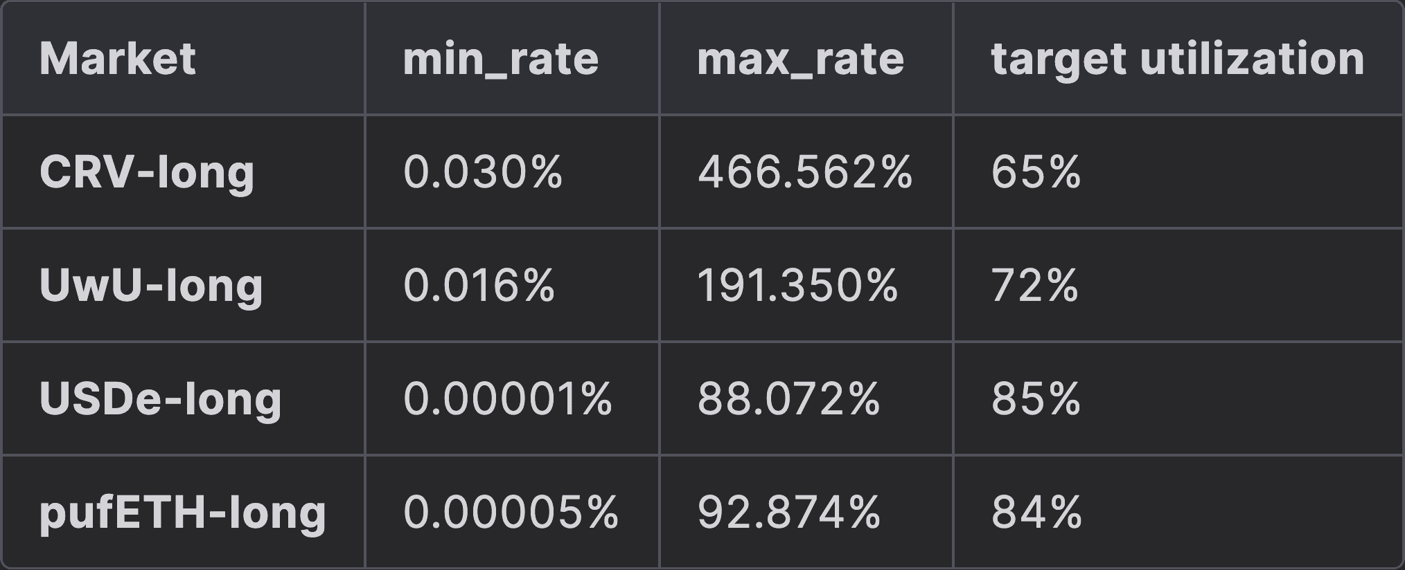Click the 88.072% max rate value
The image size is (1405, 570).
788,399
